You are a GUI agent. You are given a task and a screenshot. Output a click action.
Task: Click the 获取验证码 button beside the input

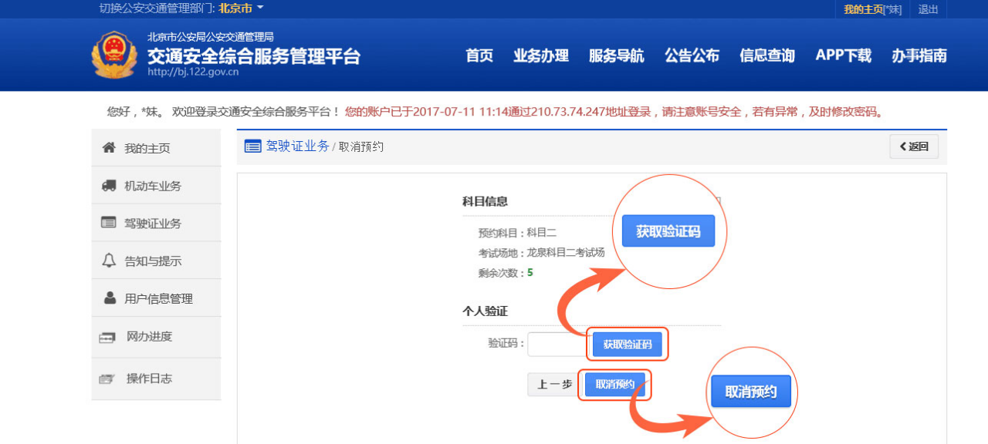click(x=627, y=345)
